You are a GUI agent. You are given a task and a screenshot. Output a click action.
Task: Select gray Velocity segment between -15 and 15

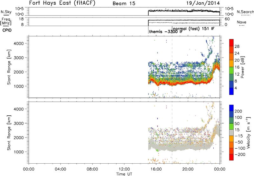(x=231, y=132)
